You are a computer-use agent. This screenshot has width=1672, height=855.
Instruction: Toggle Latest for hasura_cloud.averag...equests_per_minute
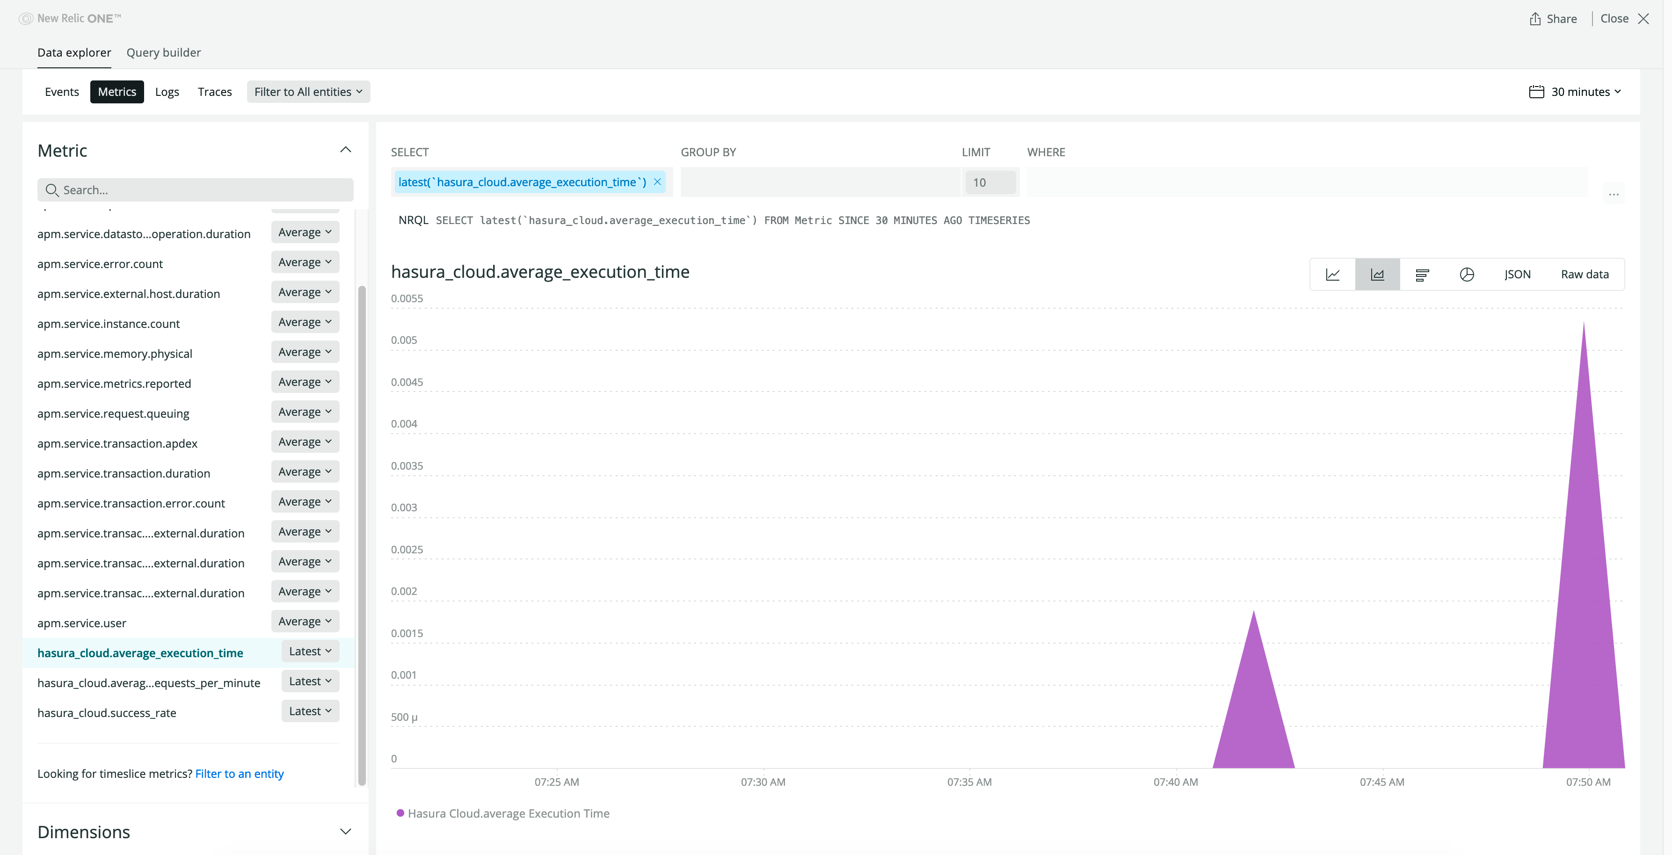309,681
